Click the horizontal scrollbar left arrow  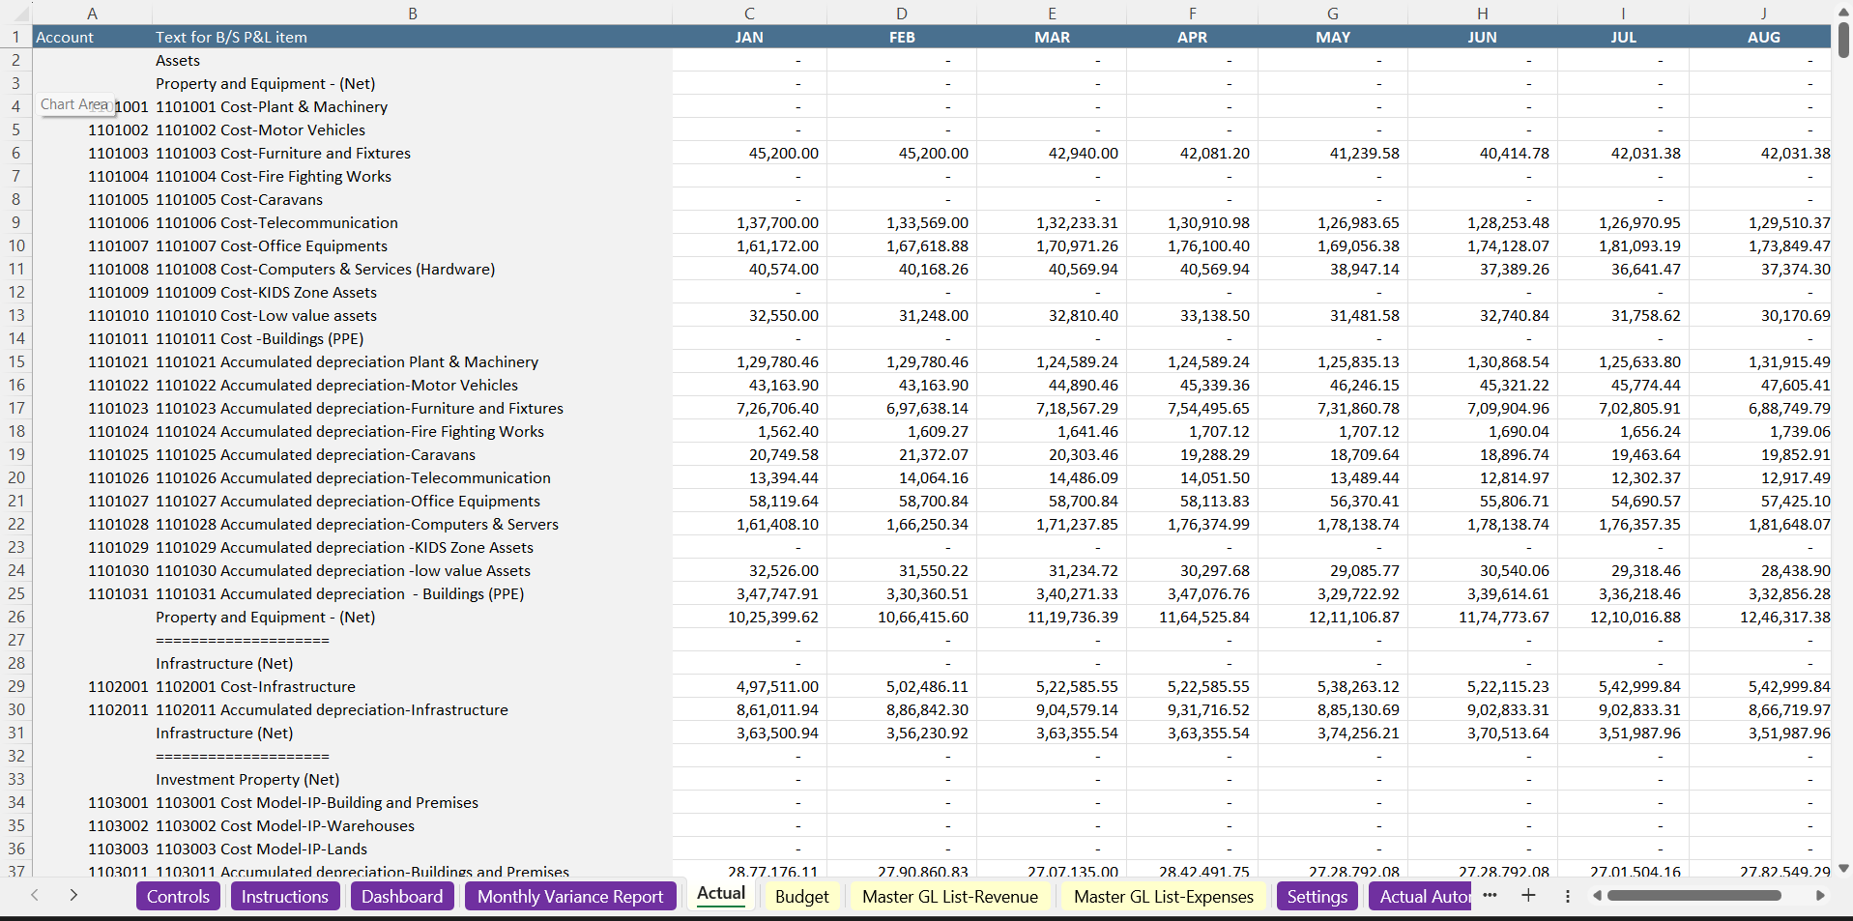1597,896
